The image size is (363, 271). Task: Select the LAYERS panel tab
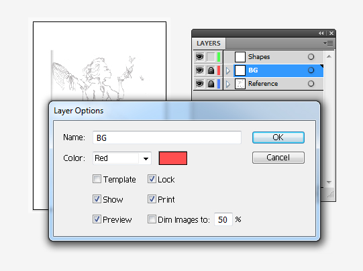tap(209, 44)
